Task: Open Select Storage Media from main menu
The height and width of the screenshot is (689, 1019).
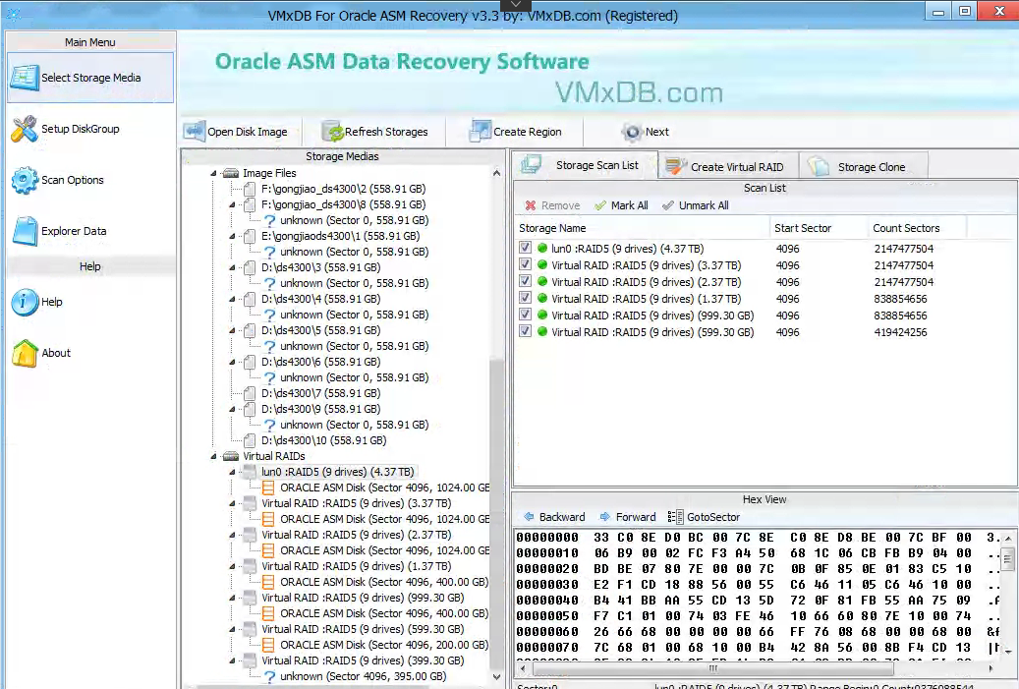Action: (x=90, y=78)
